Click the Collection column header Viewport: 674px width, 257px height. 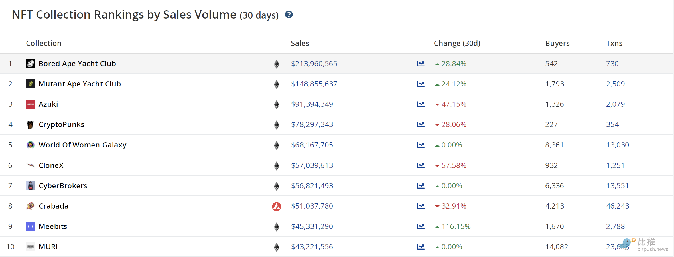tap(44, 43)
